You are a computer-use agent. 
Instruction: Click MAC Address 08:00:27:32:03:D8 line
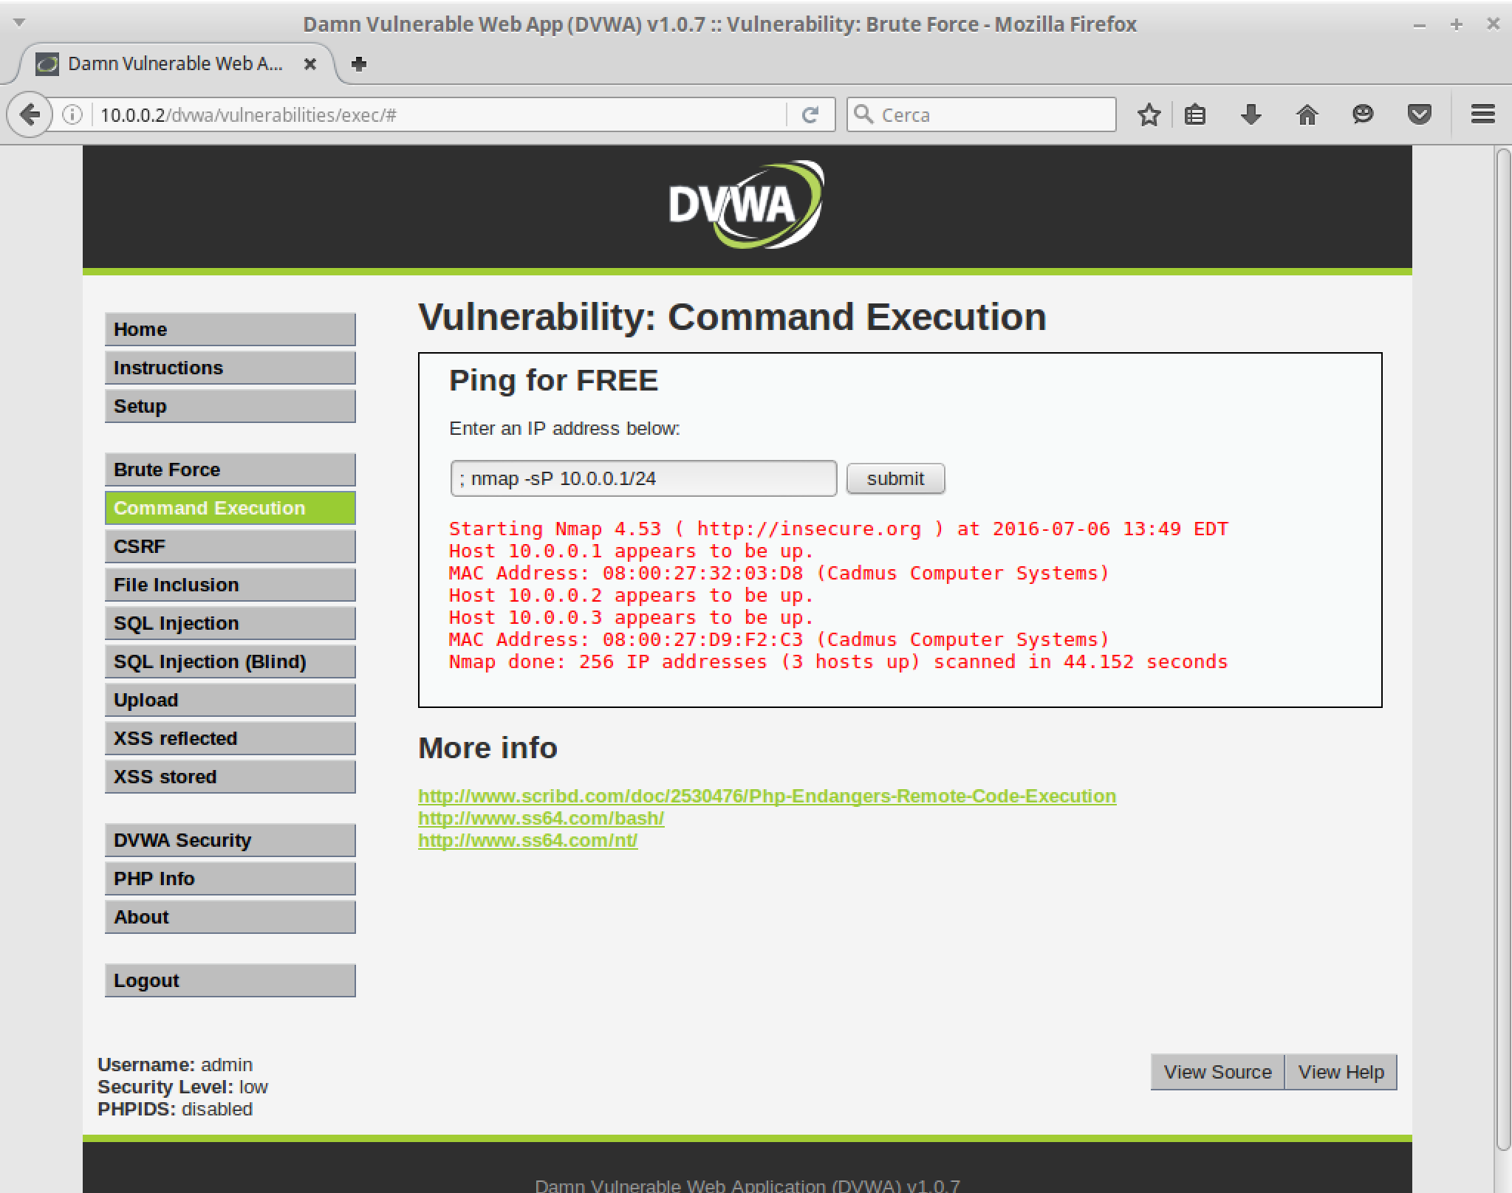point(779,573)
